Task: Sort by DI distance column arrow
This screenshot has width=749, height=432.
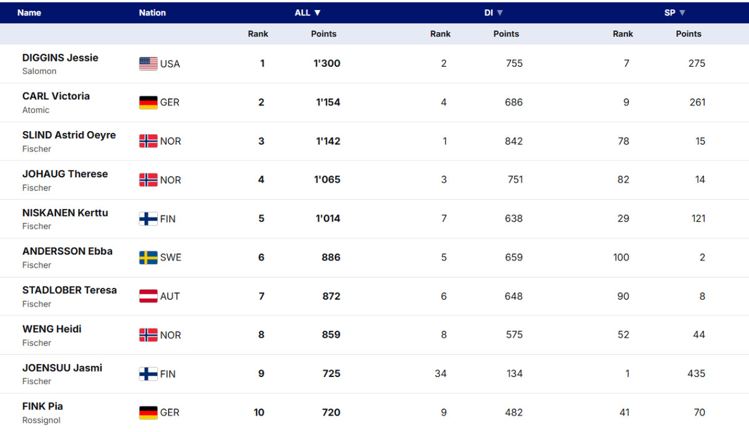Action: pos(500,12)
